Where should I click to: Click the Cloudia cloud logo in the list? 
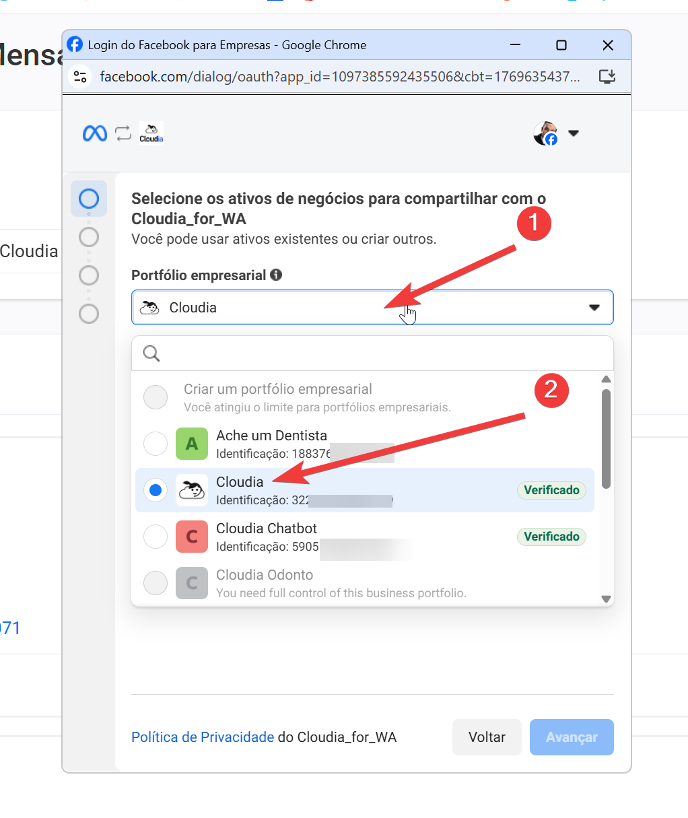(192, 490)
